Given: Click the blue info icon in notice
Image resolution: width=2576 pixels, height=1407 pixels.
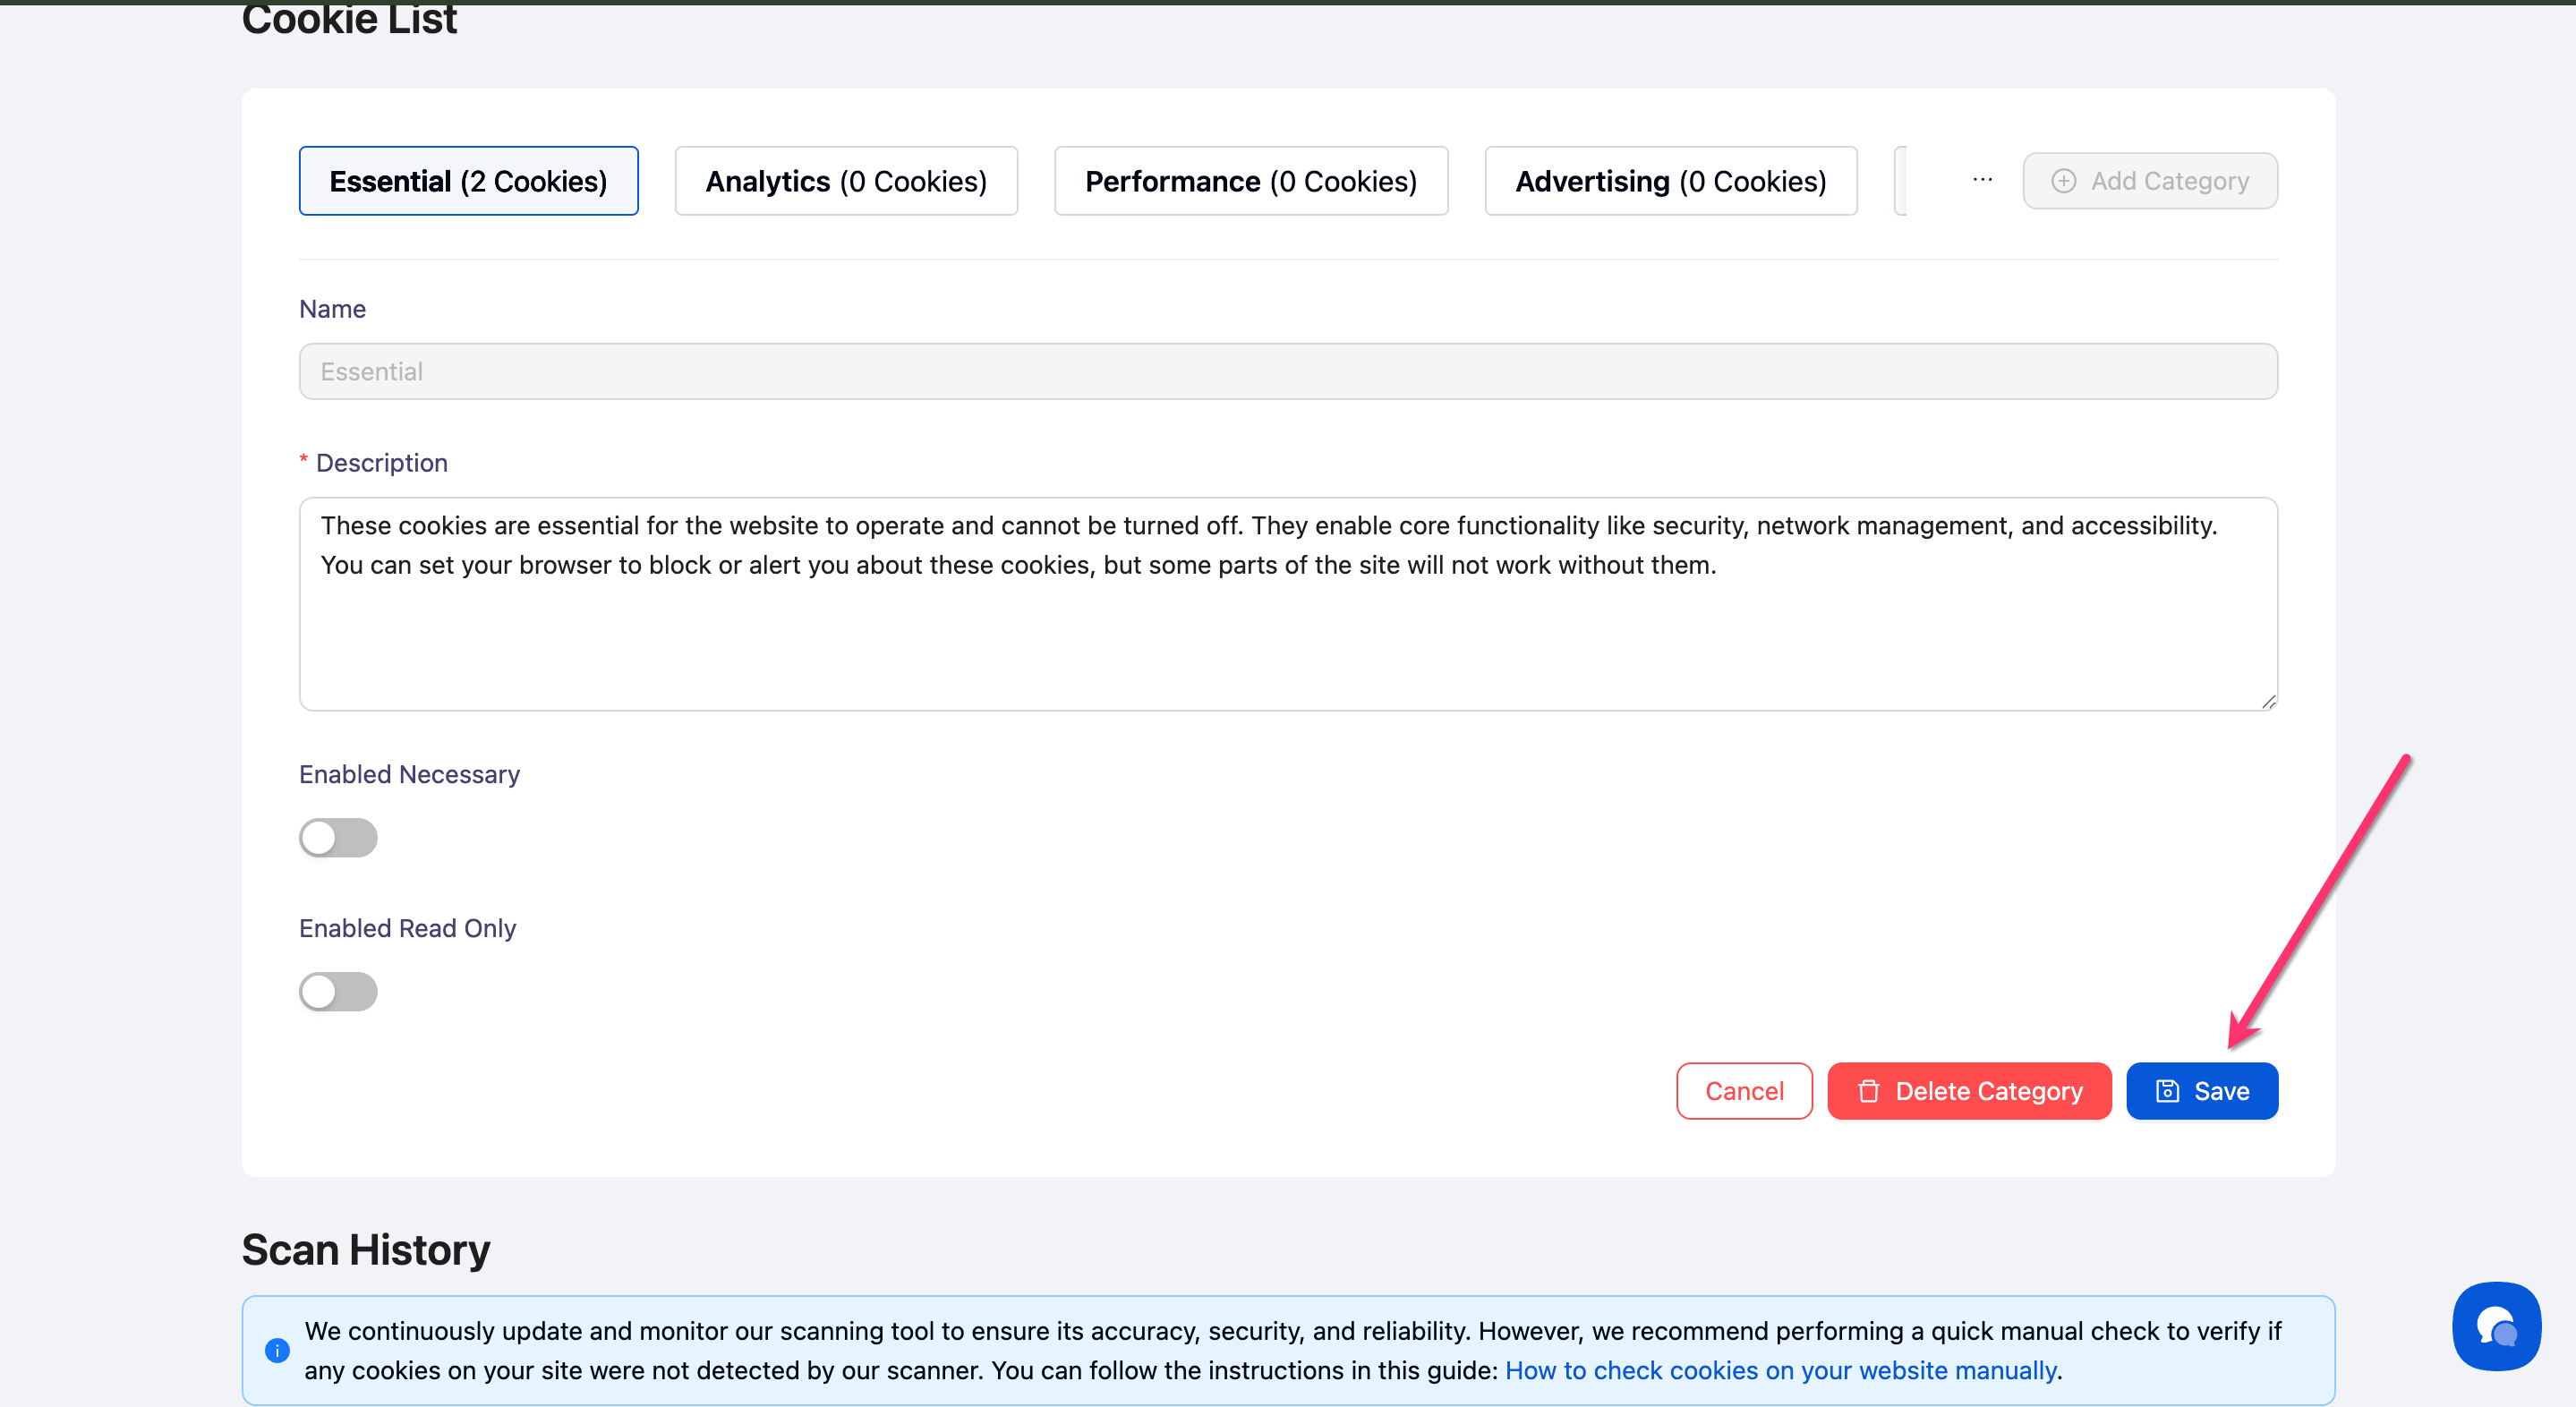Looking at the screenshot, I should [277, 1350].
